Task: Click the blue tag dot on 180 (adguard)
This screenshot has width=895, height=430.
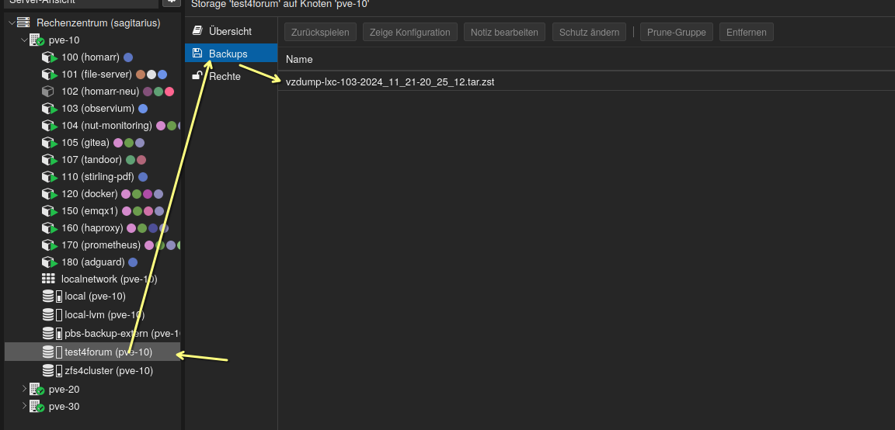Action: [133, 262]
